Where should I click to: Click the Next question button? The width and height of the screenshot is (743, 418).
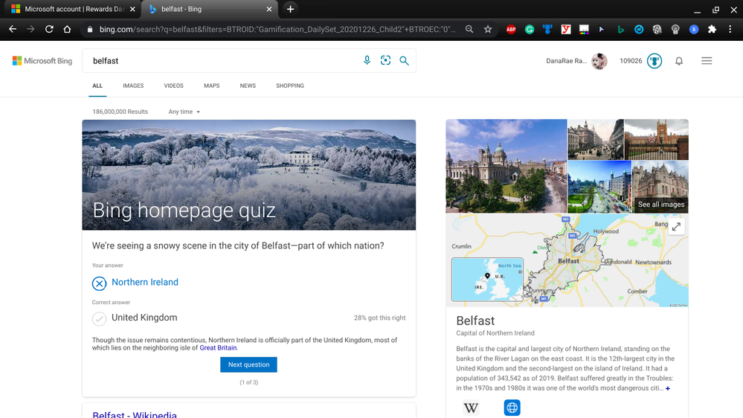click(x=248, y=364)
